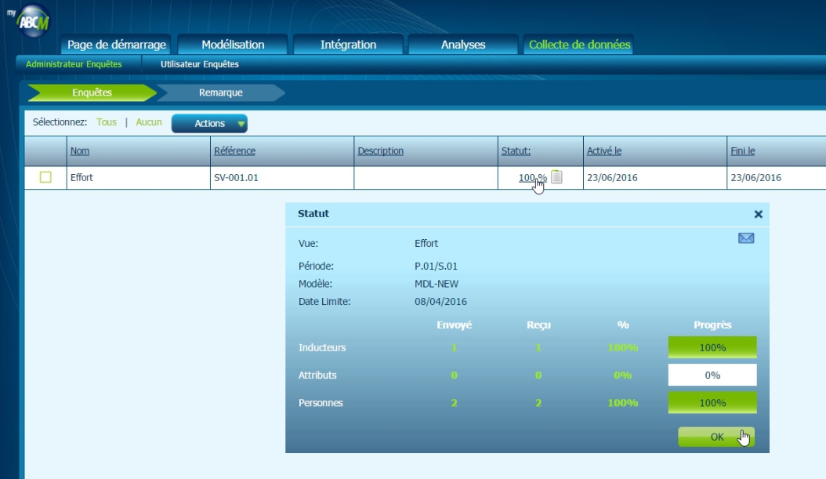This screenshot has height=479, width=826.
Task: Deselect rows using the Aucun link
Action: (149, 122)
